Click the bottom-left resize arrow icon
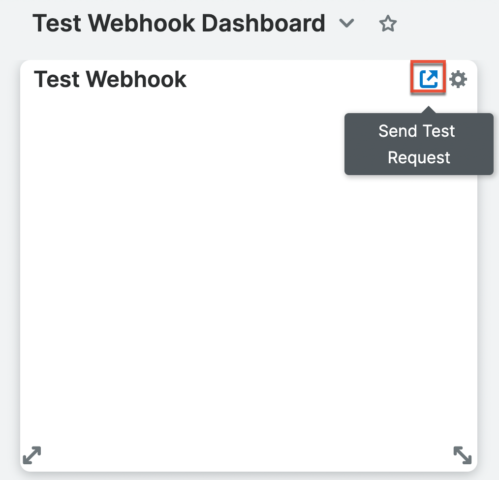The height and width of the screenshot is (480, 499). (31, 455)
